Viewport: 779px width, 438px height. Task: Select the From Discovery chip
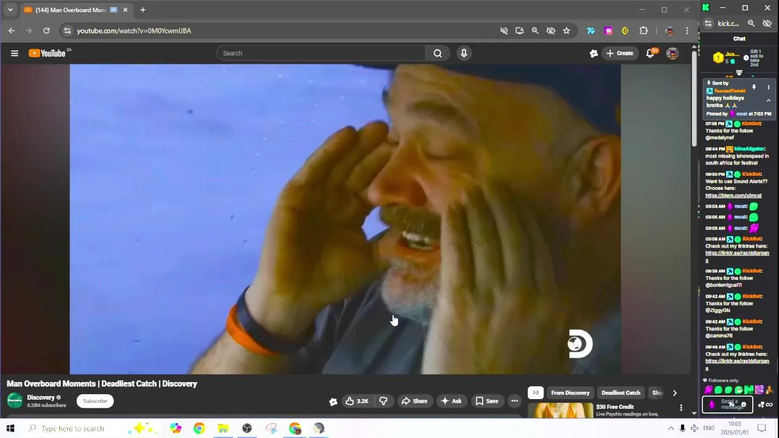(570, 393)
